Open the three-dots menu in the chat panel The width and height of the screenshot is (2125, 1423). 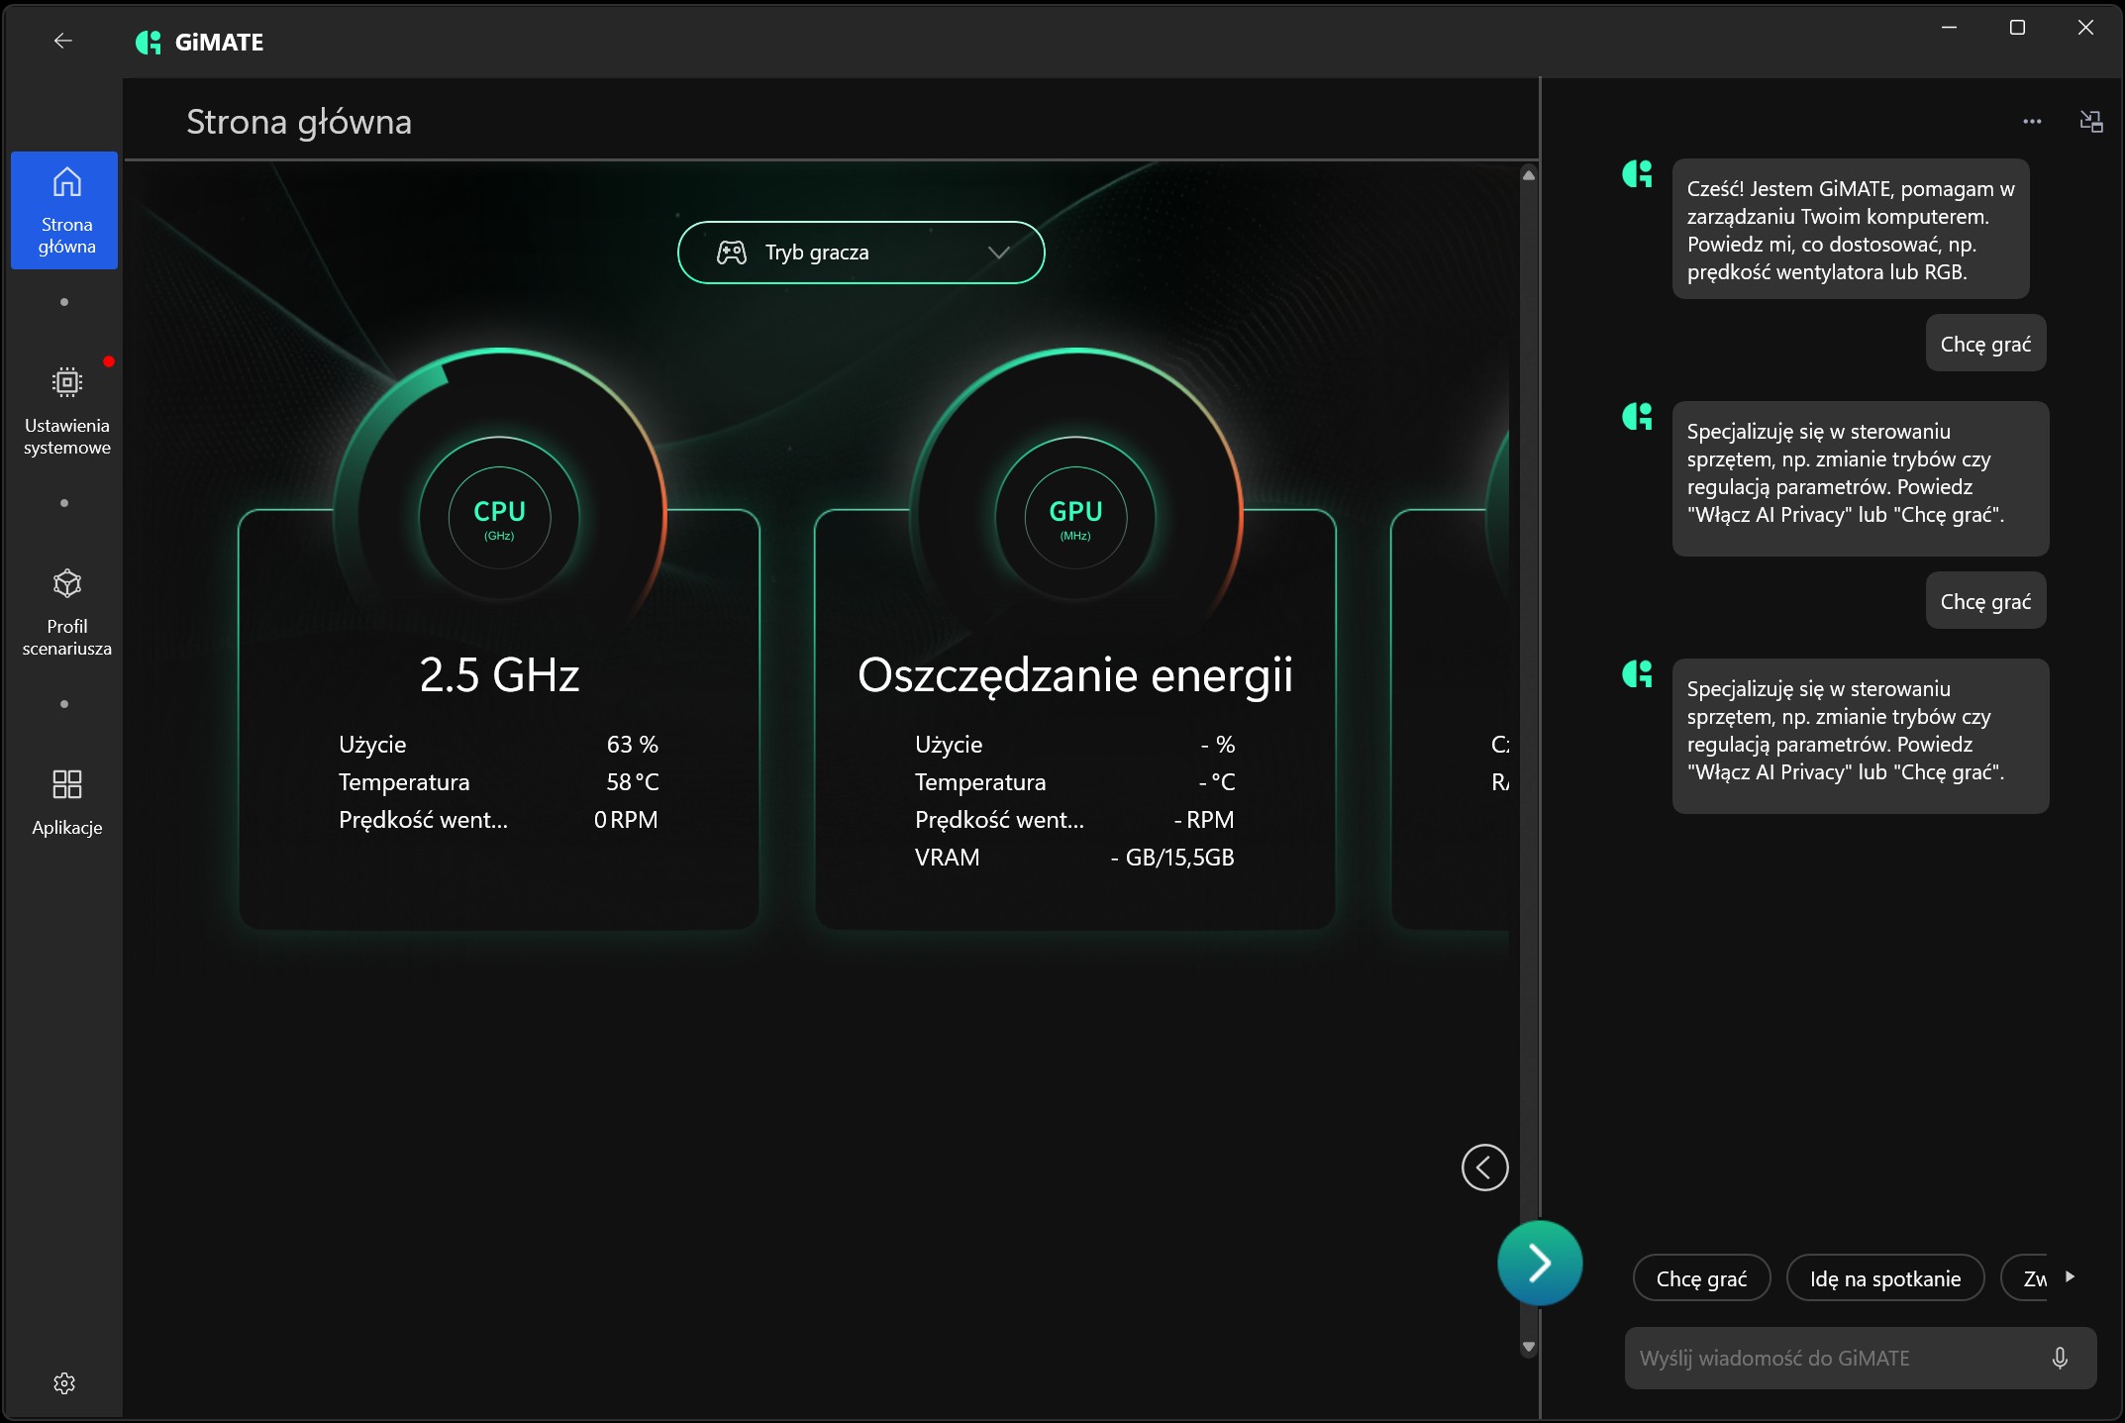[2032, 122]
